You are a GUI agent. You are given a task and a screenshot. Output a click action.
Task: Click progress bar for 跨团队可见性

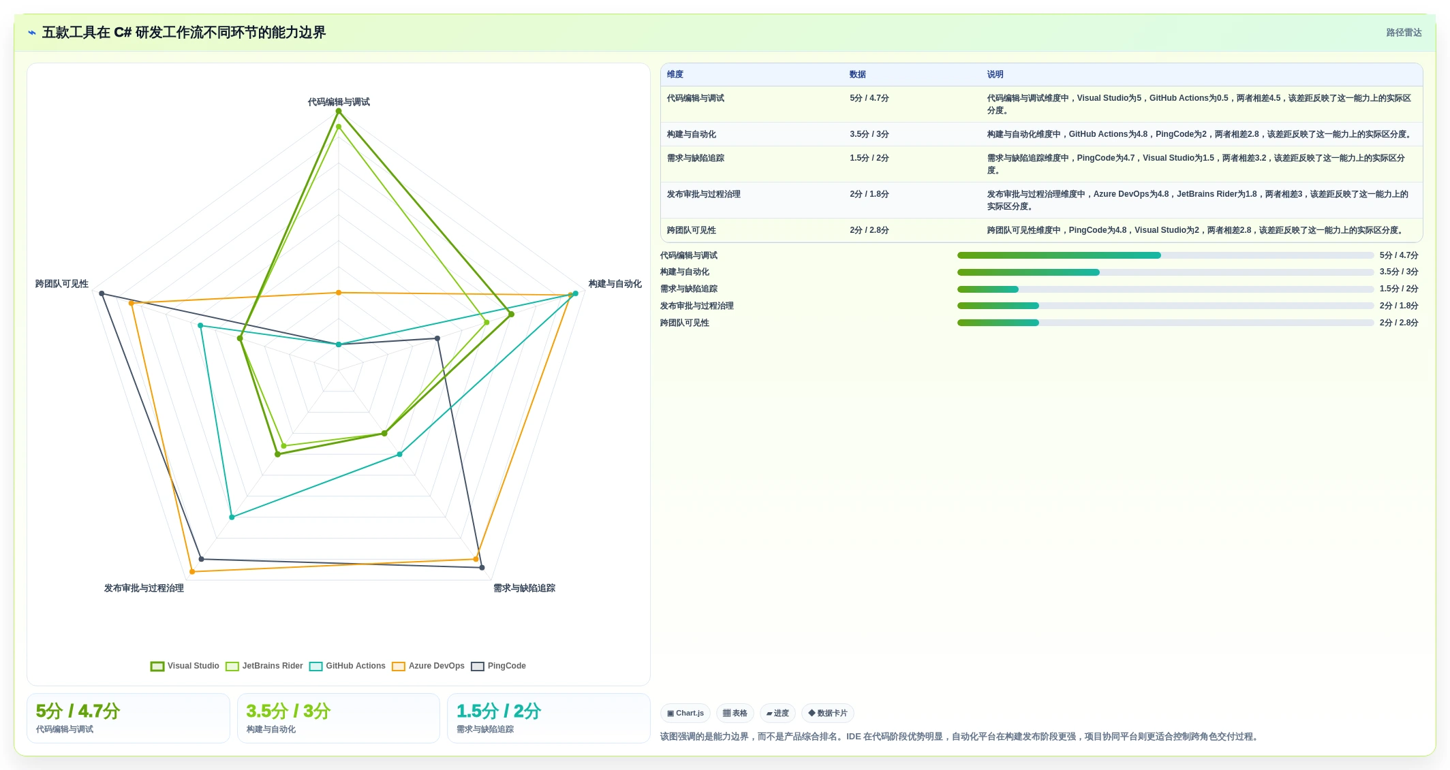tap(1165, 323)
